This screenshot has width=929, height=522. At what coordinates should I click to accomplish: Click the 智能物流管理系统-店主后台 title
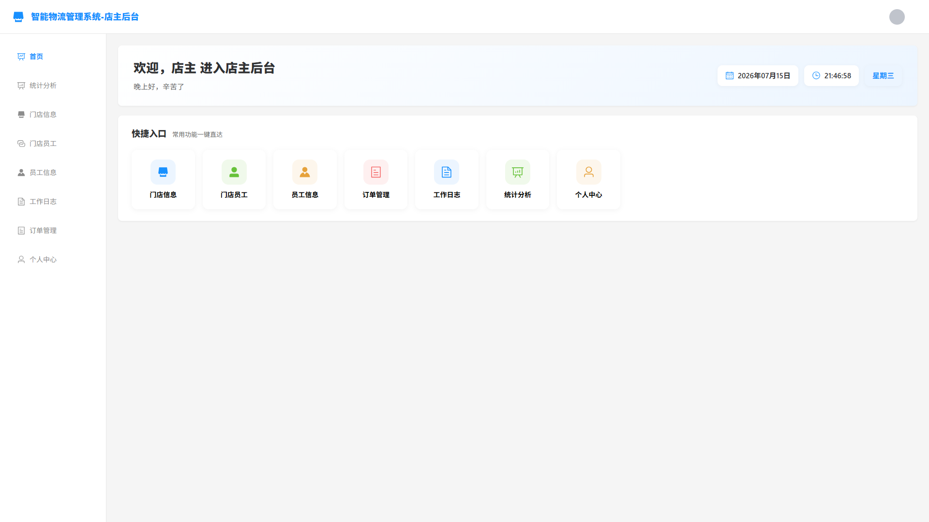click(85, 17)
